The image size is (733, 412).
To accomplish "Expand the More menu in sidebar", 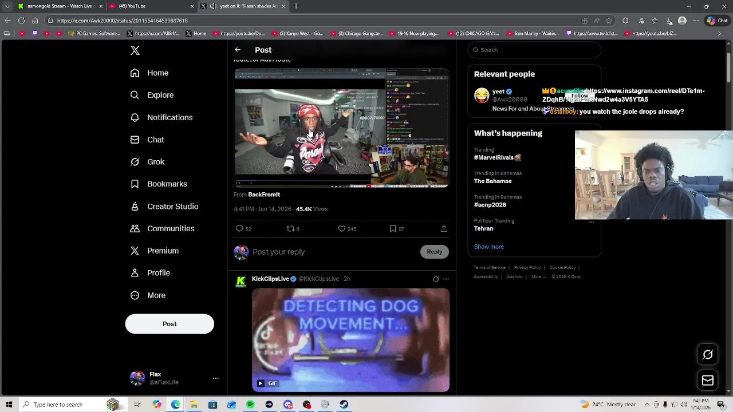I will click(x=148, y=295).
